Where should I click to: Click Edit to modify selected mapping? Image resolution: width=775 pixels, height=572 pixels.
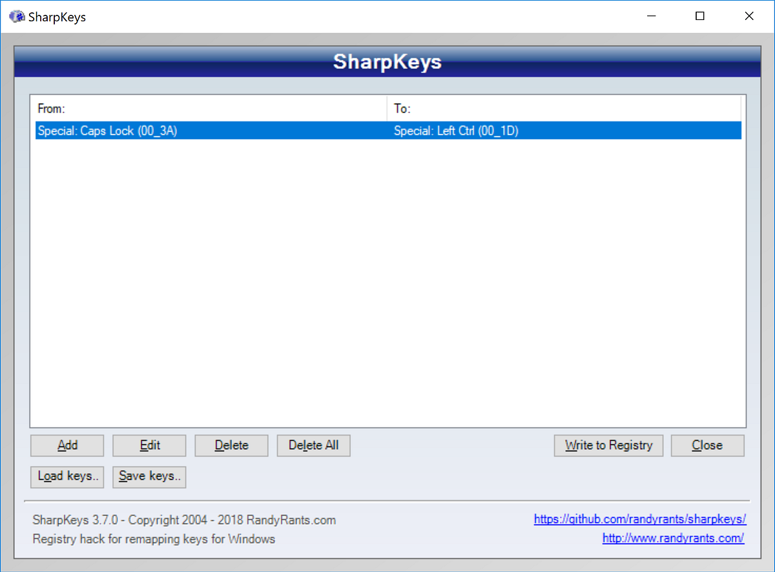tap(149, 445)
